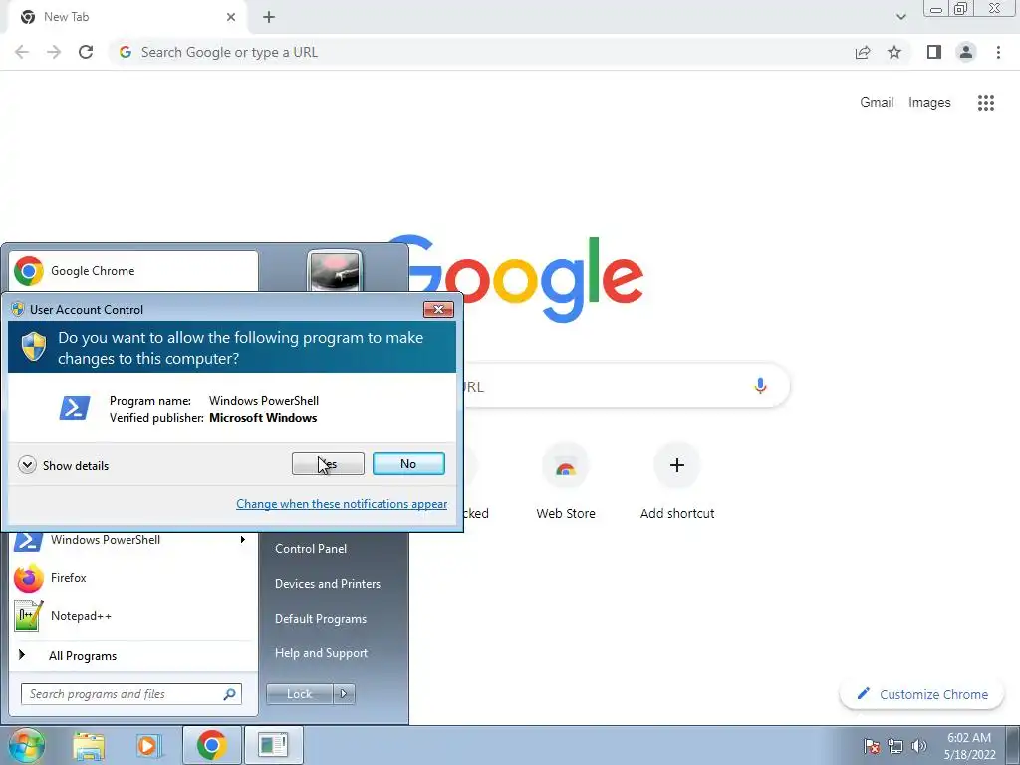Open Help and Support from the Start menu
1020x765 pixels.
point(321,653)
